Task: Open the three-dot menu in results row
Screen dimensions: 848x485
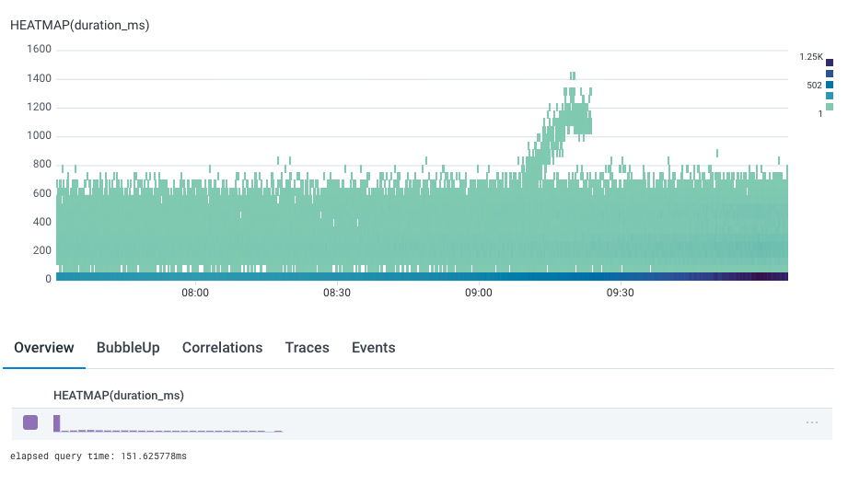Action: click(x=812, y=422)
